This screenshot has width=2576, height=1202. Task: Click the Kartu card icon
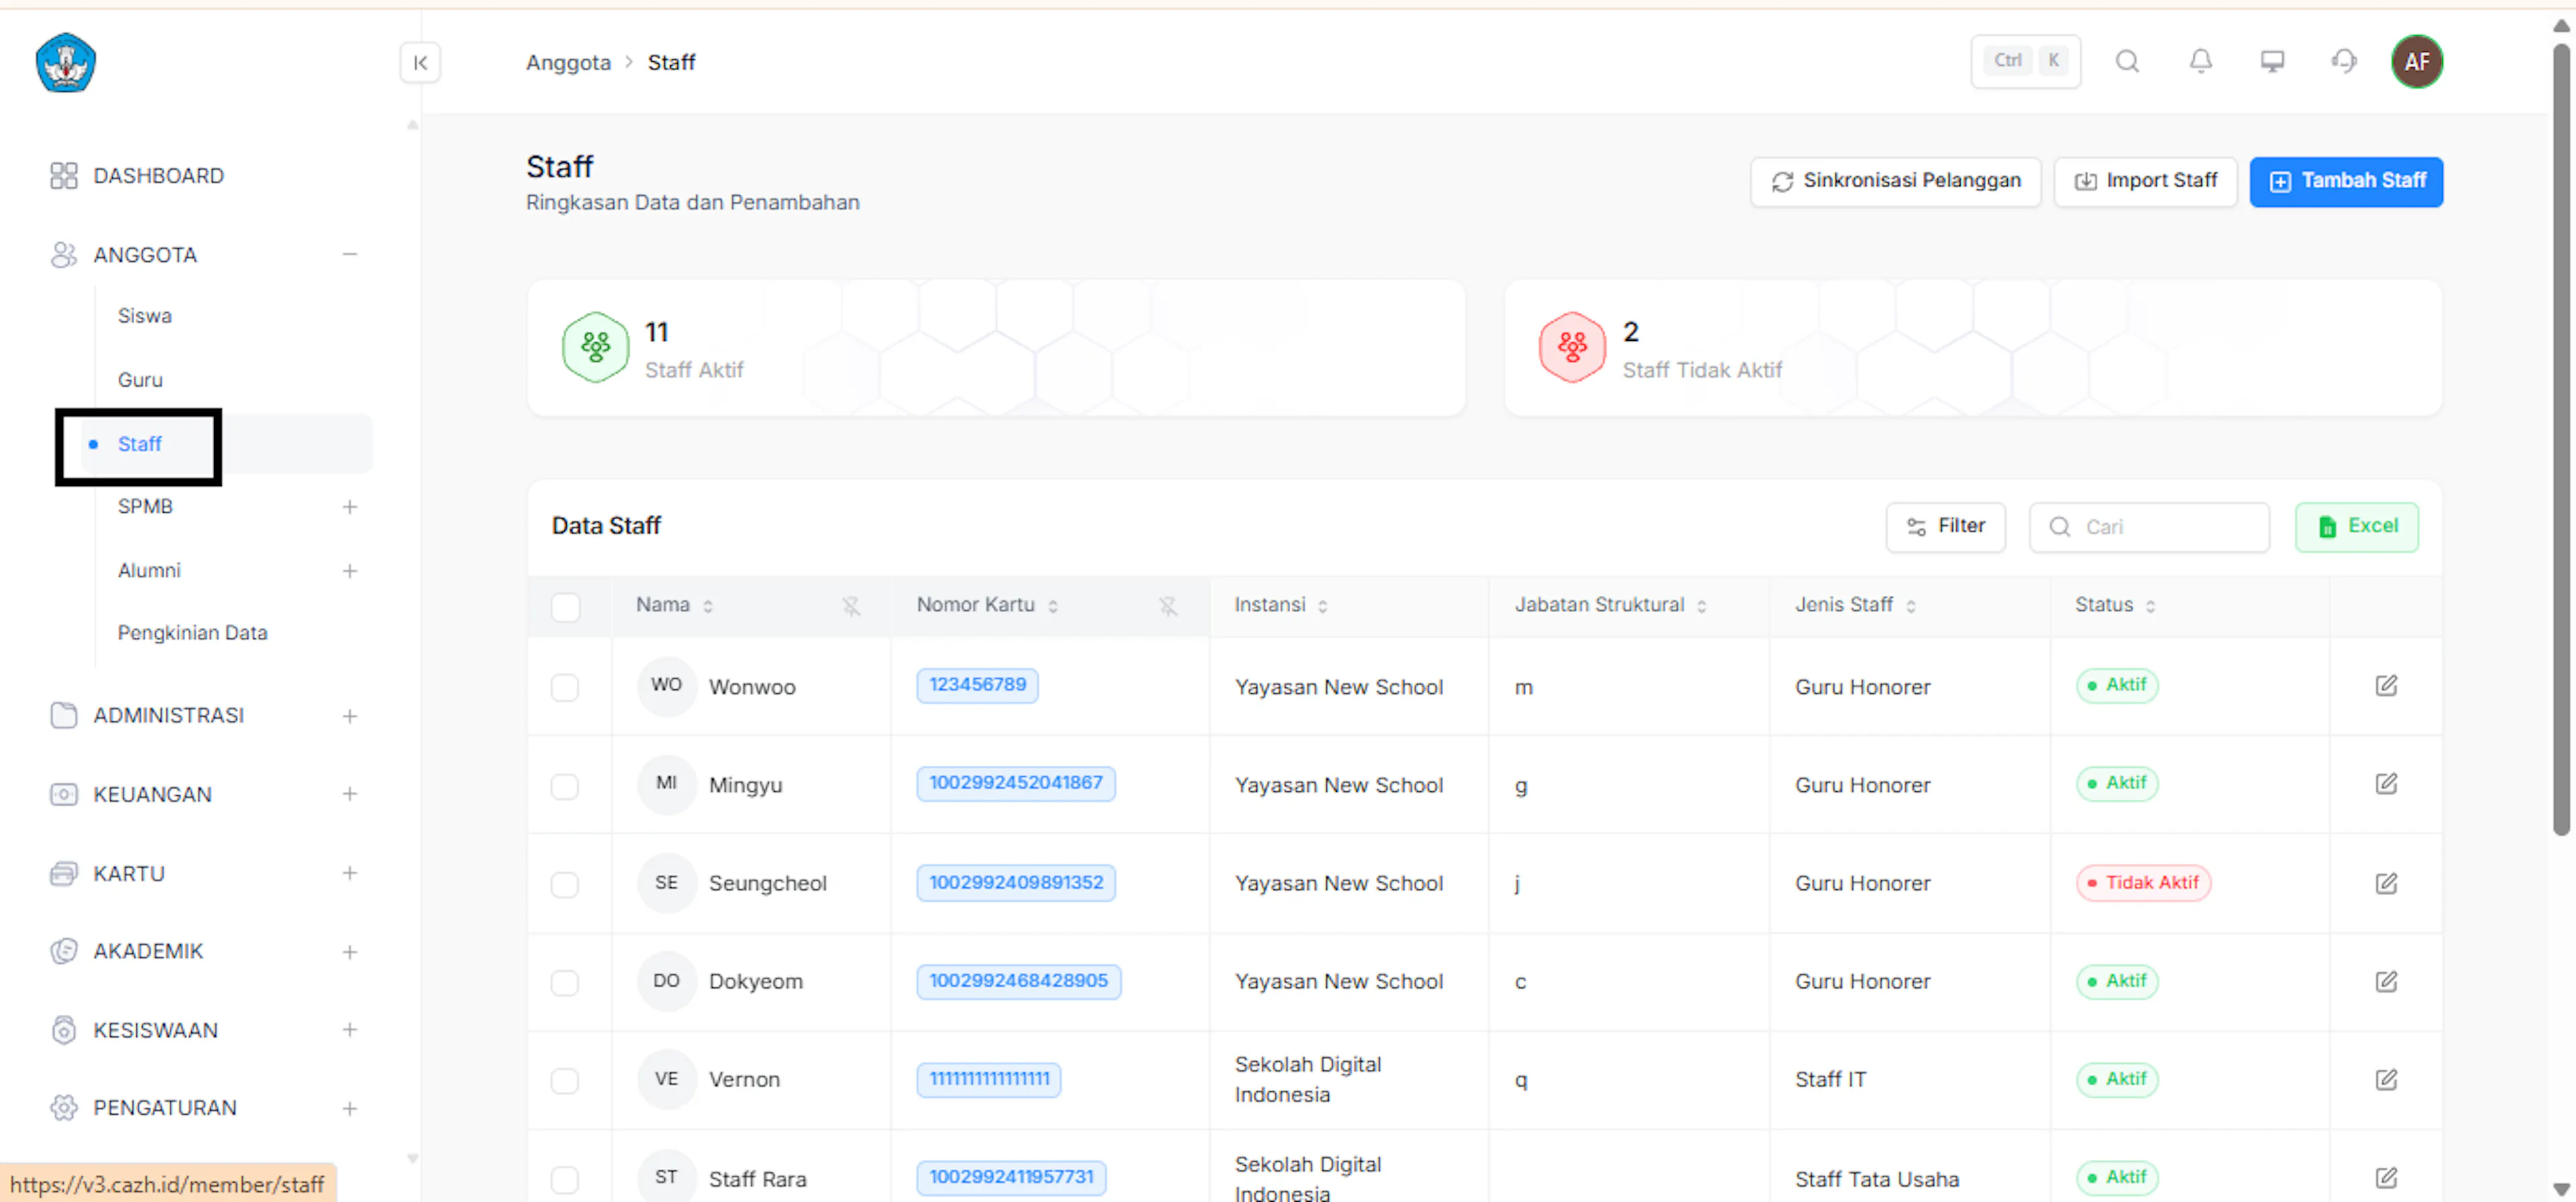click(x=63, y=874)
